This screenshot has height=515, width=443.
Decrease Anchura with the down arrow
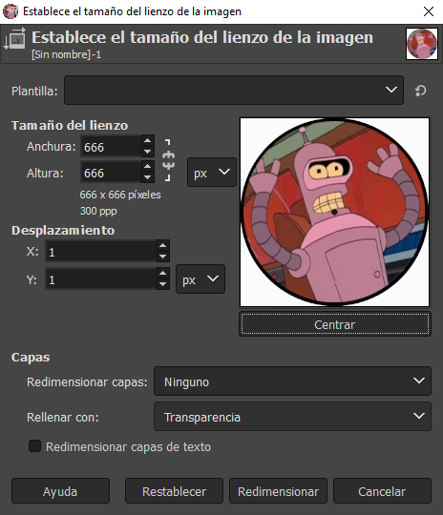[148, 152]
